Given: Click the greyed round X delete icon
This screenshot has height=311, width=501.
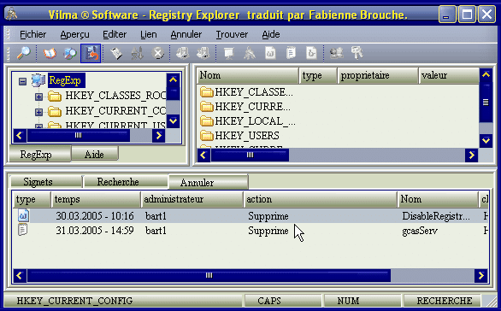Looking at the screenshot, I should (x=157, y=53).
